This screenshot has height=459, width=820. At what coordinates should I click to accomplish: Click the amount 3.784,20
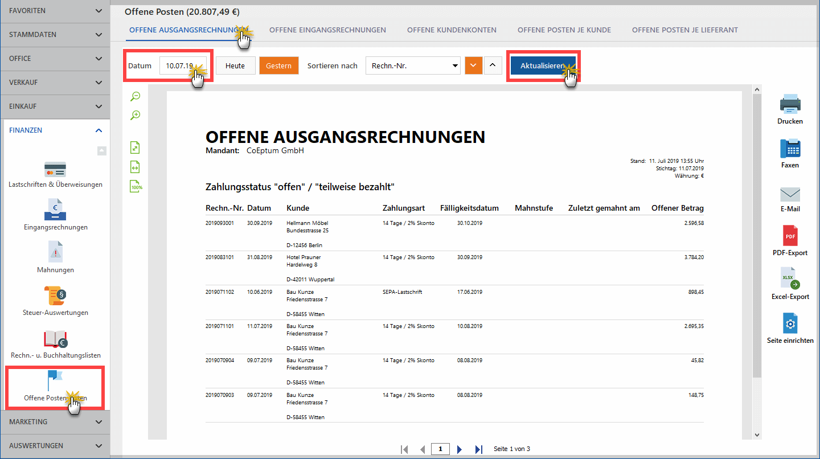pyautogui.click(x=694, y=257)
